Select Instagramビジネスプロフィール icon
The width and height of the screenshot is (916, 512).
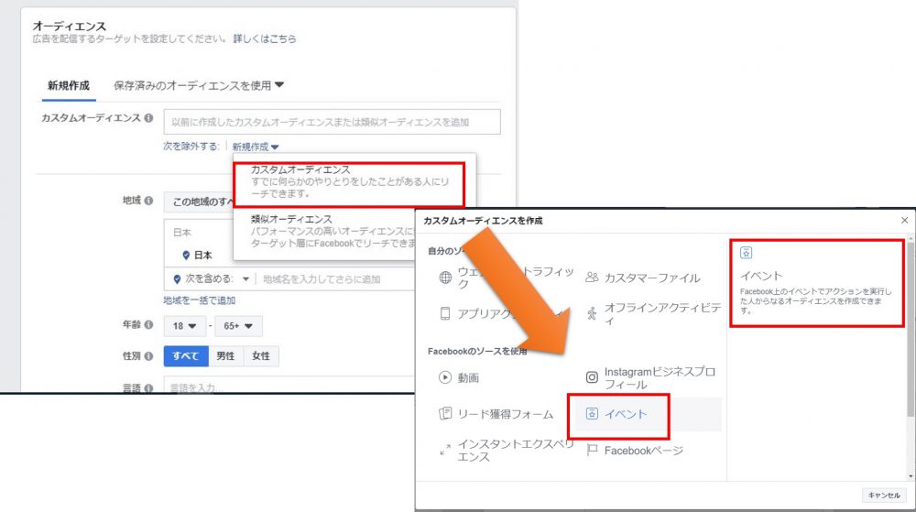[x=592, y=377]
